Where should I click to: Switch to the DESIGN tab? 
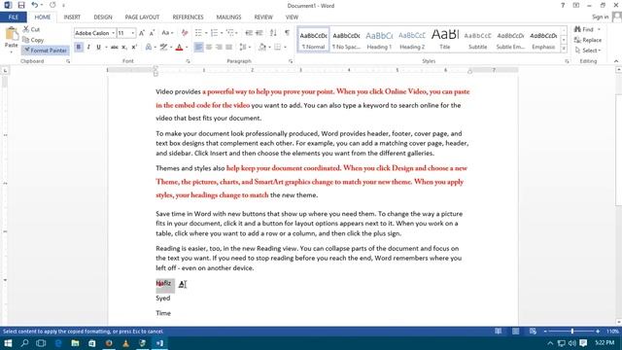[x=103, y=17]
